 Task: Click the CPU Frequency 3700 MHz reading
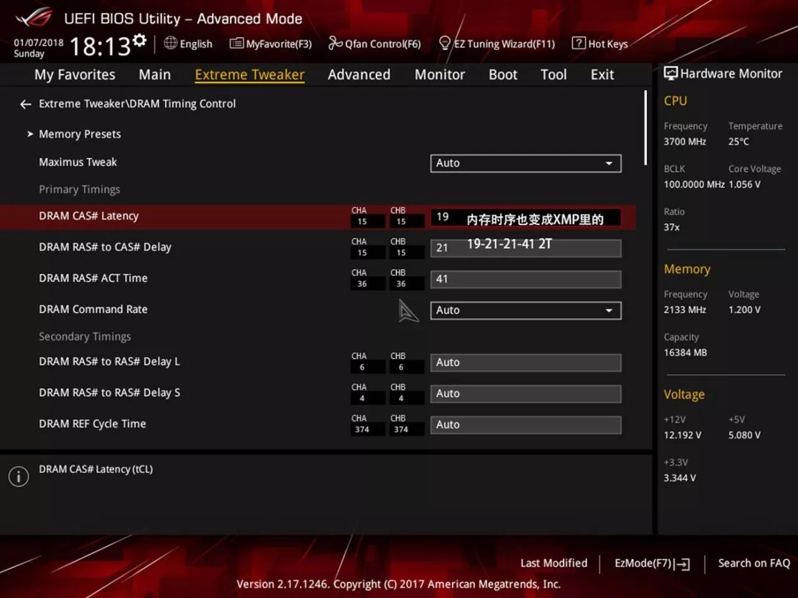tap(685, 142)
